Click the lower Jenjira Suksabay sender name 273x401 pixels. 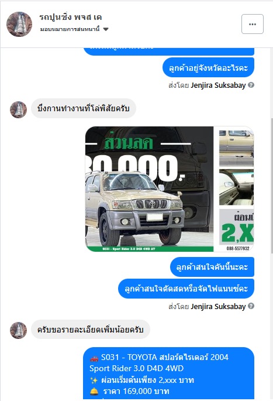pos(218,306)
